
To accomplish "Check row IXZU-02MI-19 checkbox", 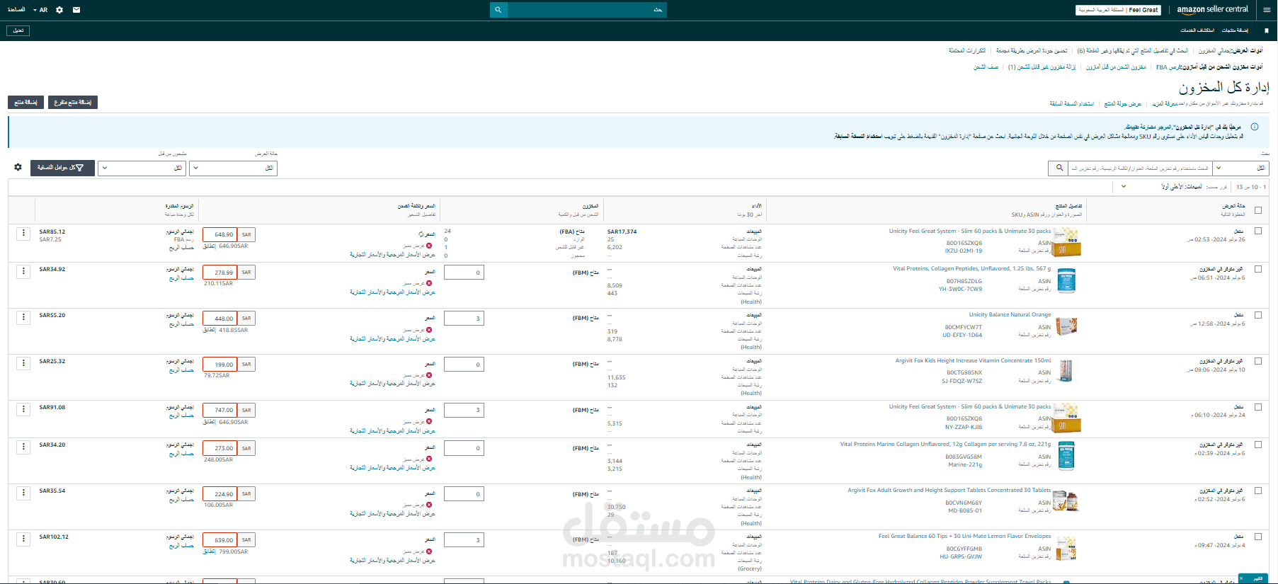I will [x=1258, y=231].
